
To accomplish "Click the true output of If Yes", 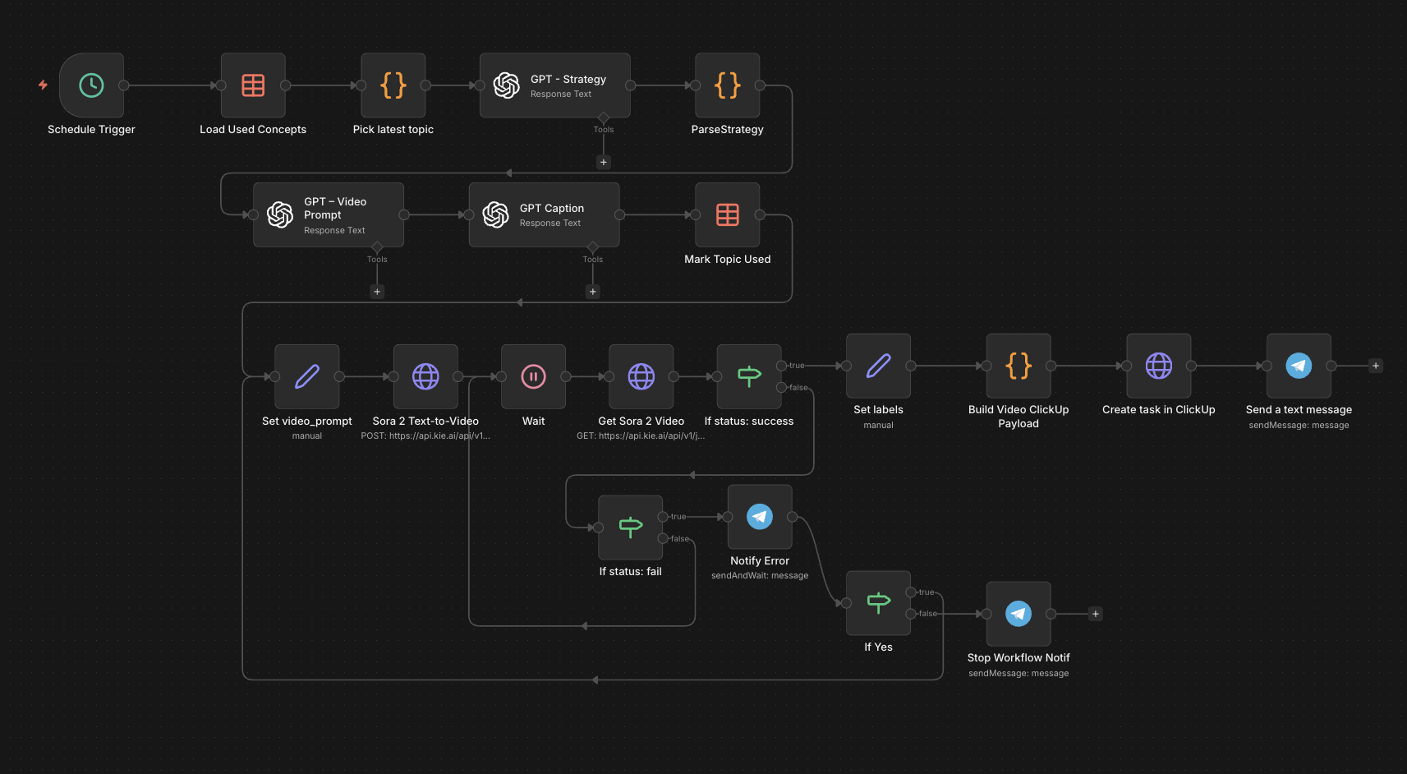I will tap(911, 592).
